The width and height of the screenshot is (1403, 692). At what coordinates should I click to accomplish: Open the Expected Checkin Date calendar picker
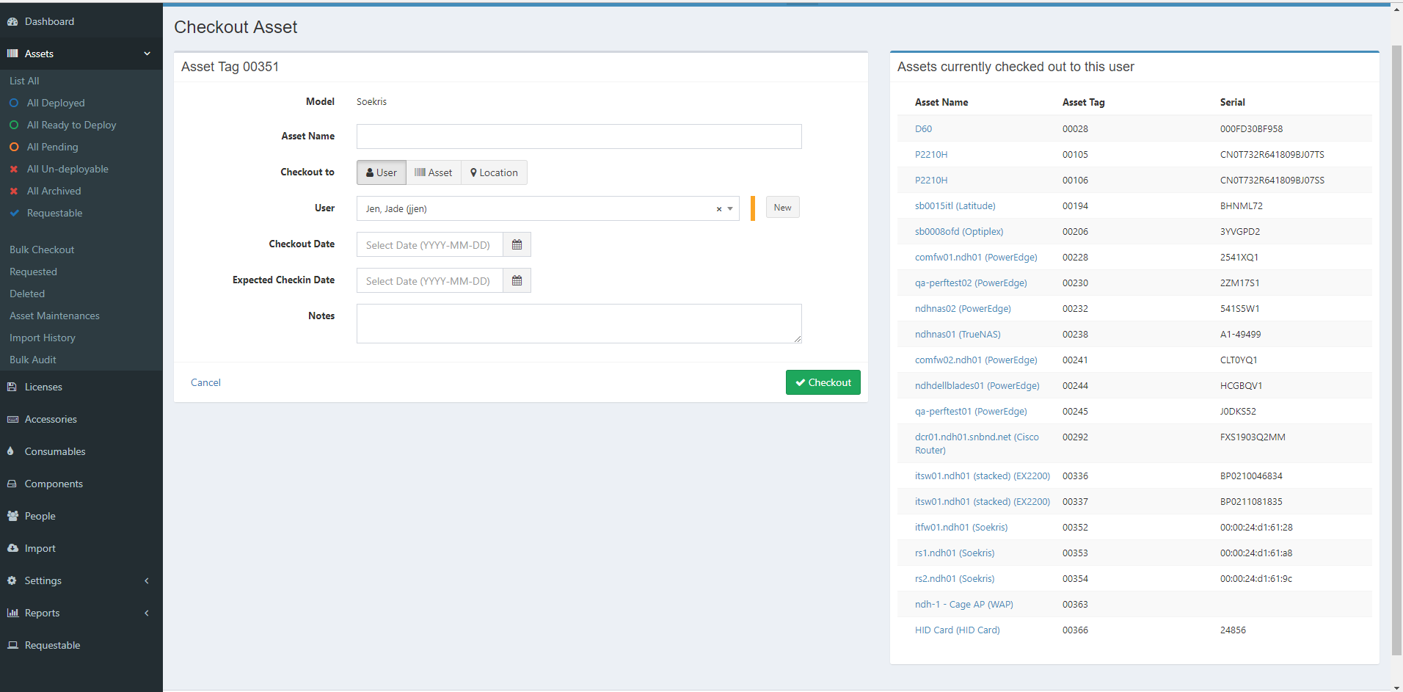516,280
